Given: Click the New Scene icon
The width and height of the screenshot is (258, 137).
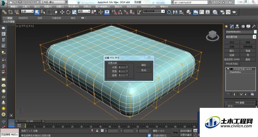Looking at the screenshot, I should coord(11,2).
